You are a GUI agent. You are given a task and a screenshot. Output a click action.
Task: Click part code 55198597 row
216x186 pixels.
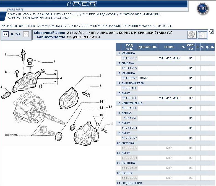tap(129, 78)
